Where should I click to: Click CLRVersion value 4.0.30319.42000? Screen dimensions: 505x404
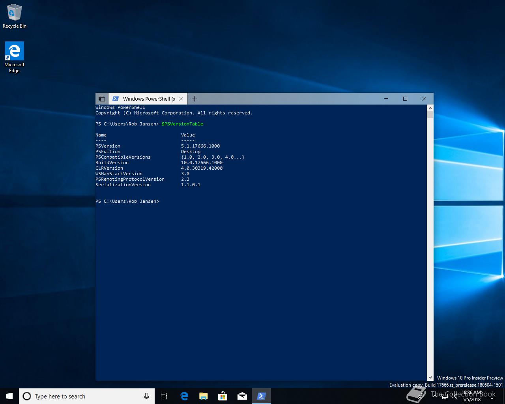(202, 168)
